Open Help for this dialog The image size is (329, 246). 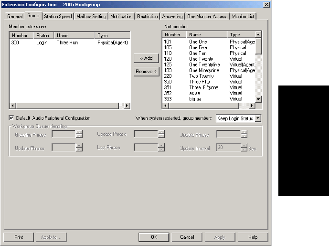point(253,237)
